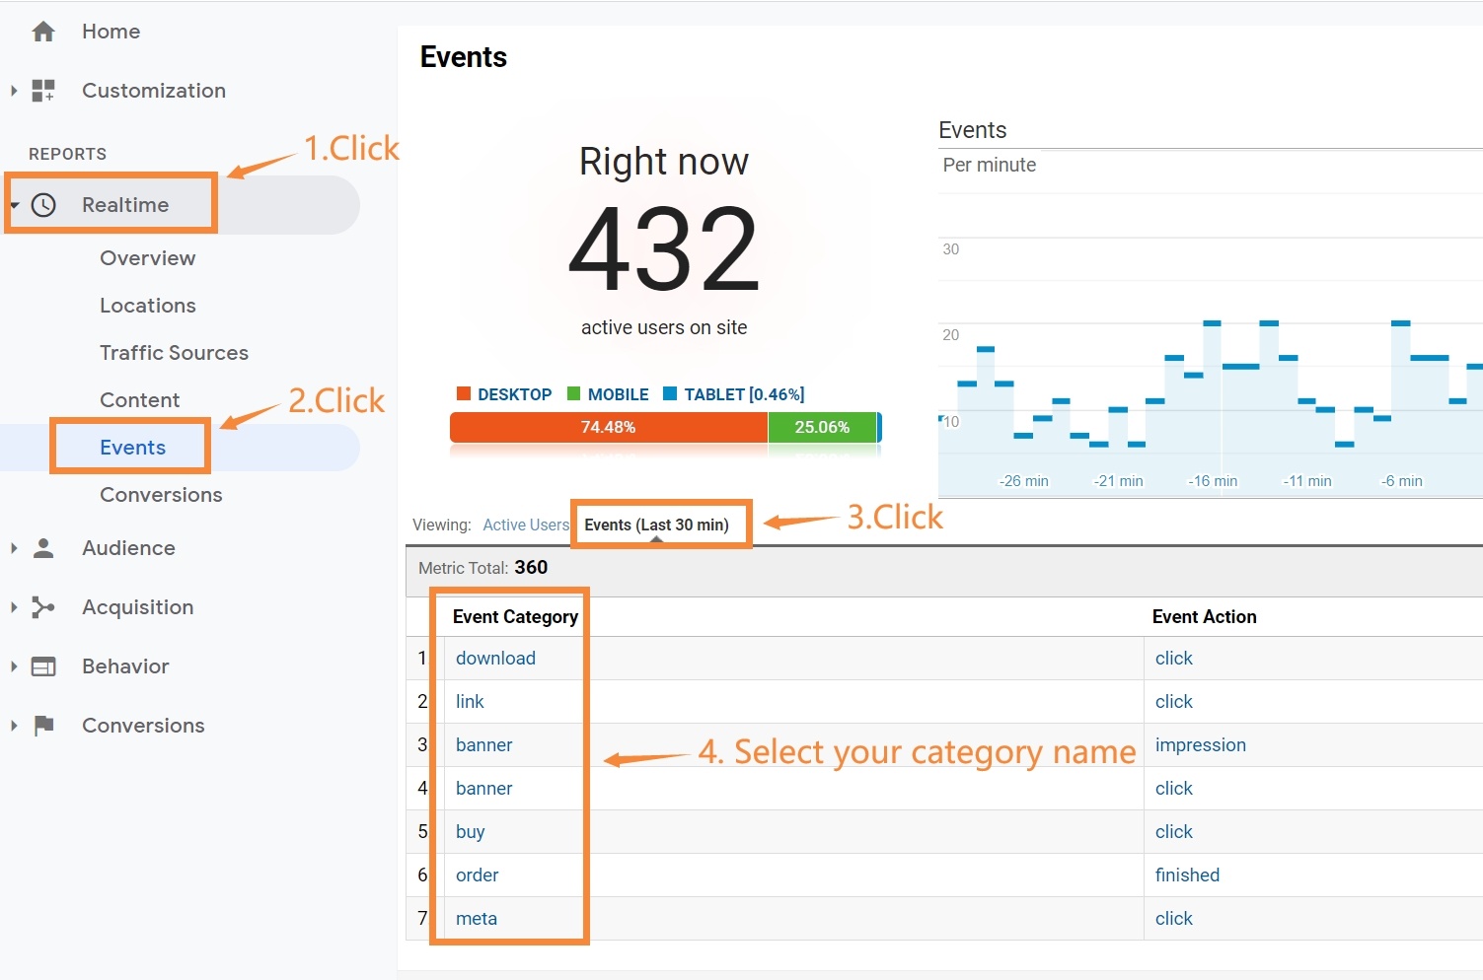Open the Home menu item
The height and width of the screenshot is (980, 1483).
pyautogui.click(x=111, y=32)
